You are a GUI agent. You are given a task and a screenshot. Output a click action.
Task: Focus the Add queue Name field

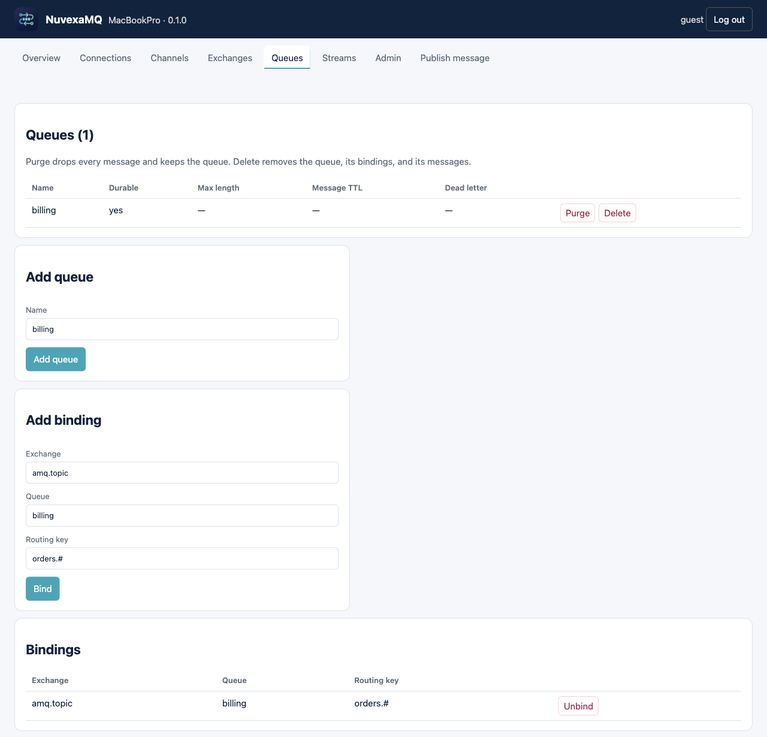[x=182, y=329]
